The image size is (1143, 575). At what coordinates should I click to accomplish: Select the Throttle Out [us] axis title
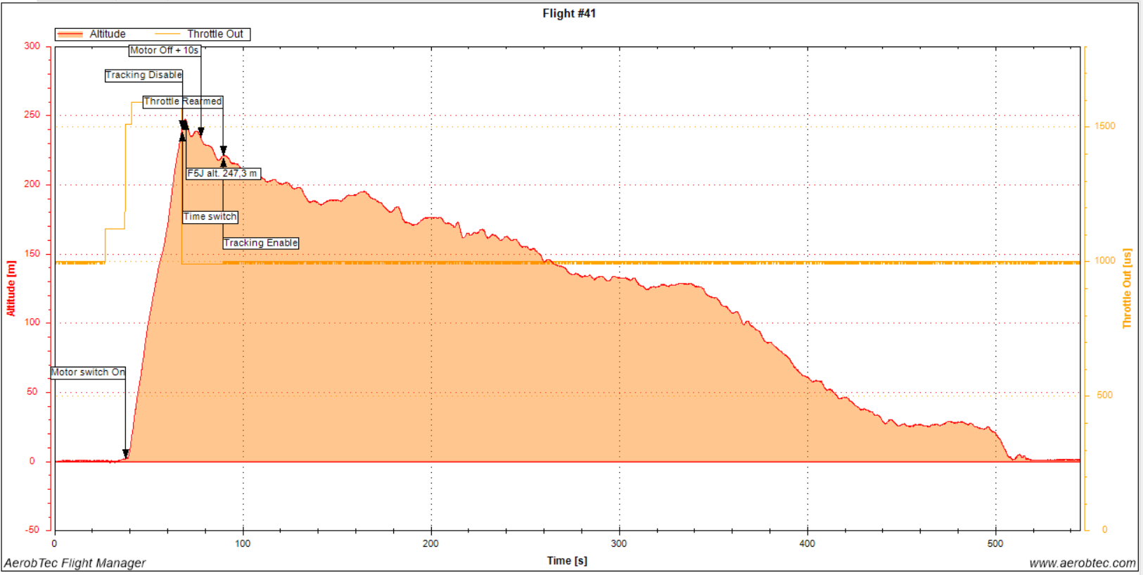pyautogui.click(x=1127, y=289)
